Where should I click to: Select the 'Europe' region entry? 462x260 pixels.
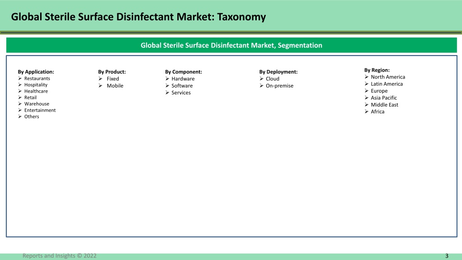pos(379,91)
